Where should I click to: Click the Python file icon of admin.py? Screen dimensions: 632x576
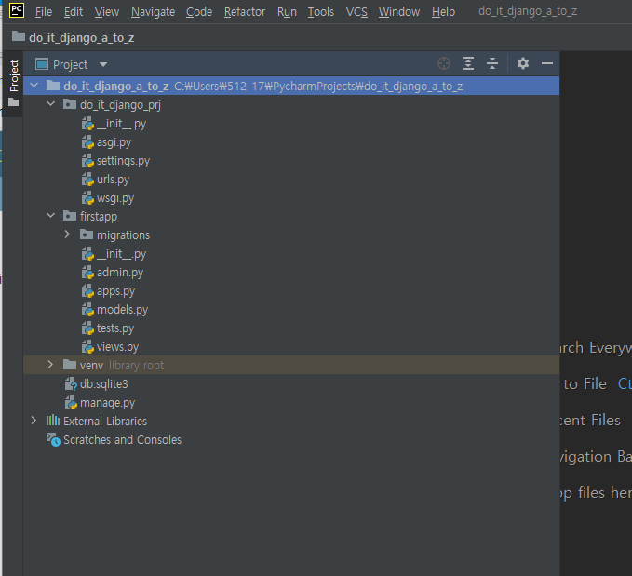click(87, 273)
